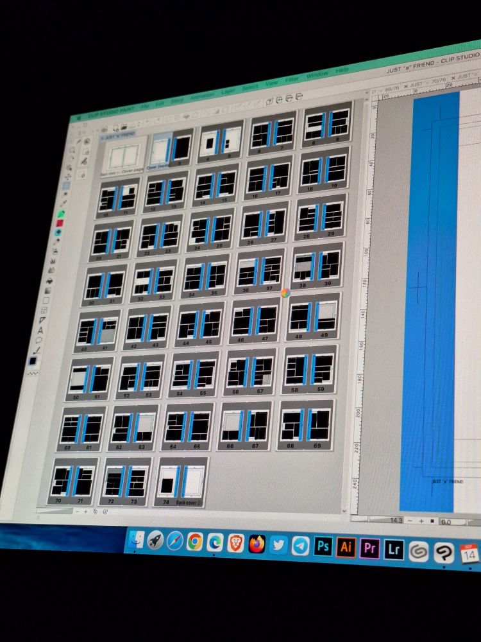The height and width of the screenshot is (642, 481).
Task: Select the Ruler triangle tool
Action: click(x=42, y=320)
